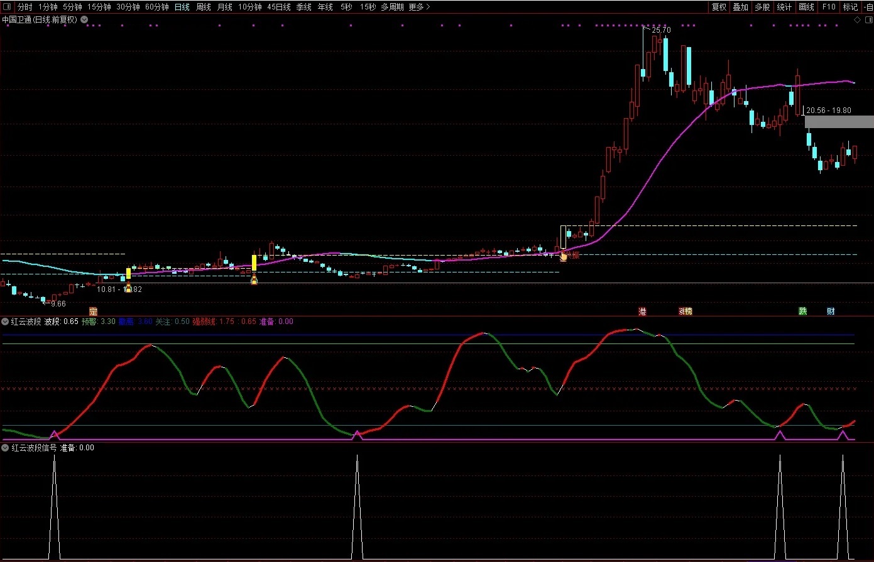
Task: Open the 画线 drawing tools
Action: (806, 7)
